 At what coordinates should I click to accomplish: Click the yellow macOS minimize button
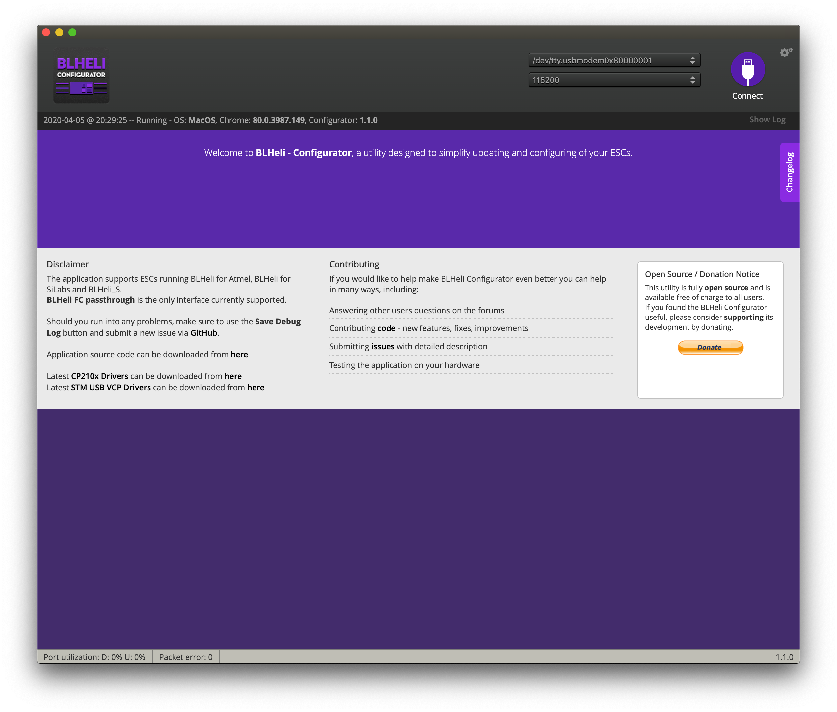(59, 32)
